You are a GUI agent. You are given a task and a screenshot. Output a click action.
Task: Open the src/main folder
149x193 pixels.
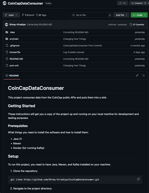[x=14, y=39]
